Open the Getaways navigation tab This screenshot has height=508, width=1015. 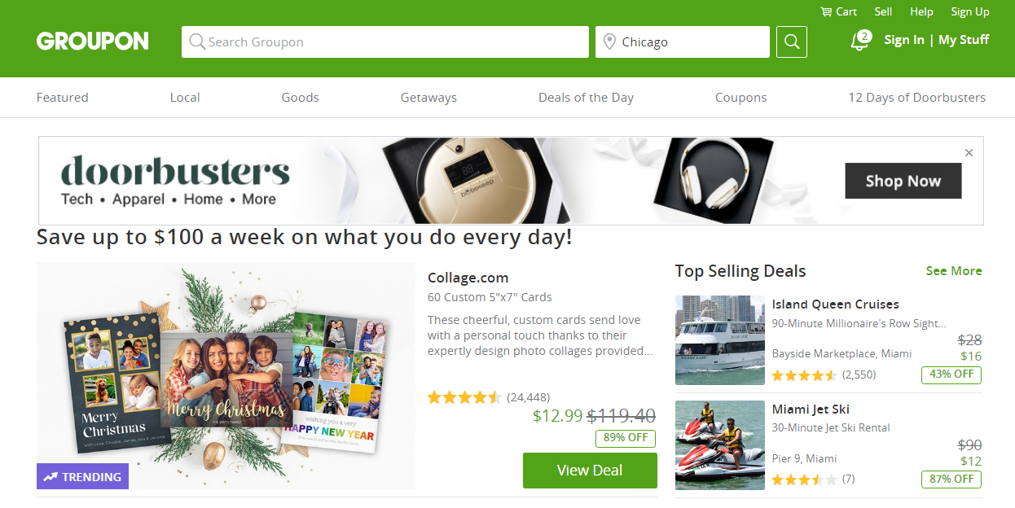coord(428,97)
